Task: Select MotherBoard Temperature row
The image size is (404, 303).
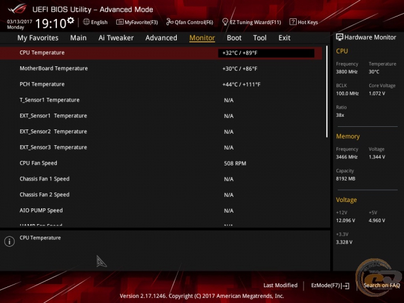Action: [x=161, y=69]
